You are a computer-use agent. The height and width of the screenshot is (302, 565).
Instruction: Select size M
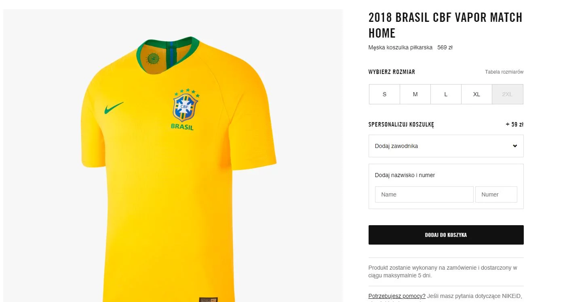tap(415, 94)
